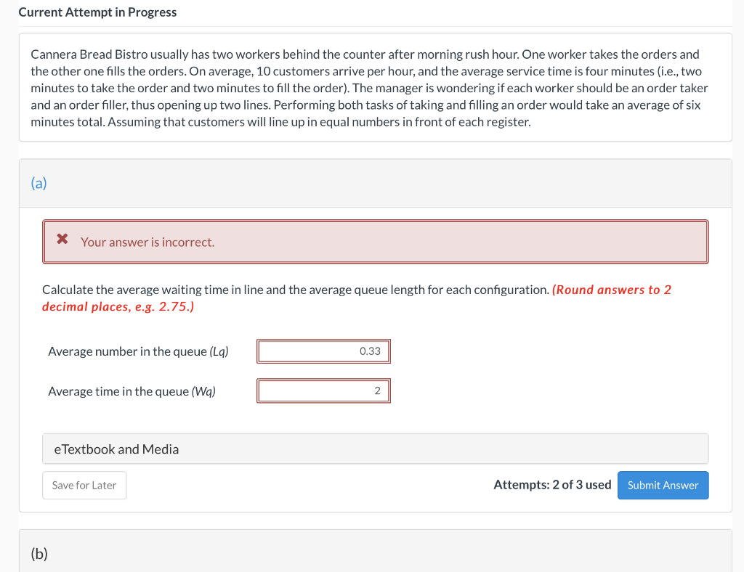
Task: Click the value 2 in Wq box
Action: pos(378,391)
